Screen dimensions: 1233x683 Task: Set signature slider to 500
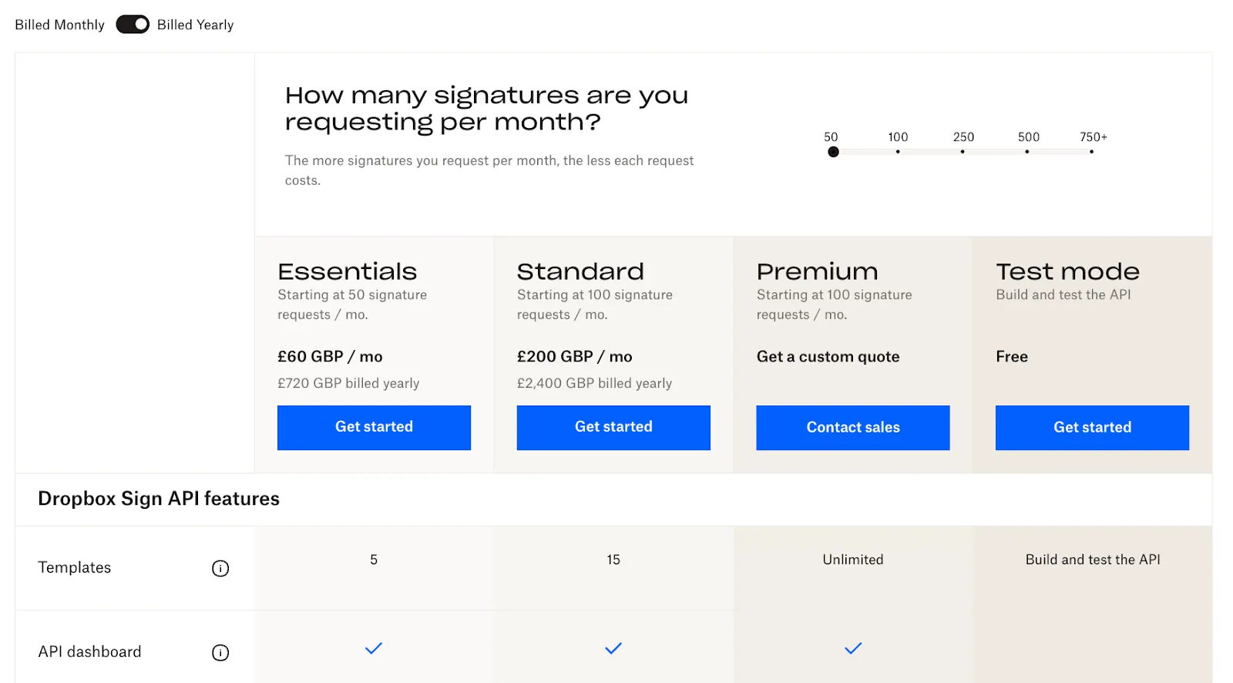coord(1027,151)
